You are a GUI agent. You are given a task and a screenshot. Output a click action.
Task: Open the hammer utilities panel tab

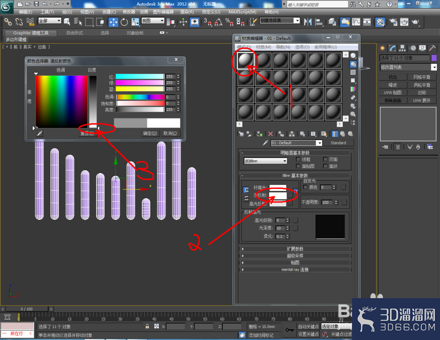click(x=432, y=48)
